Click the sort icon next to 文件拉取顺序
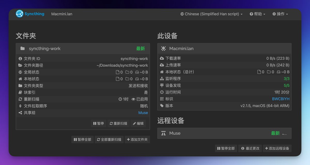 click(20, 106)
